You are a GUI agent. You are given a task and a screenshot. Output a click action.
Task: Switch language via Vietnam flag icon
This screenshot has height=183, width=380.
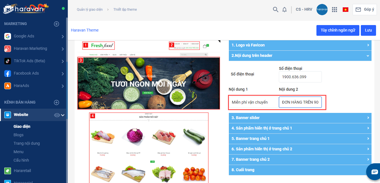click(x=345, y=10)
